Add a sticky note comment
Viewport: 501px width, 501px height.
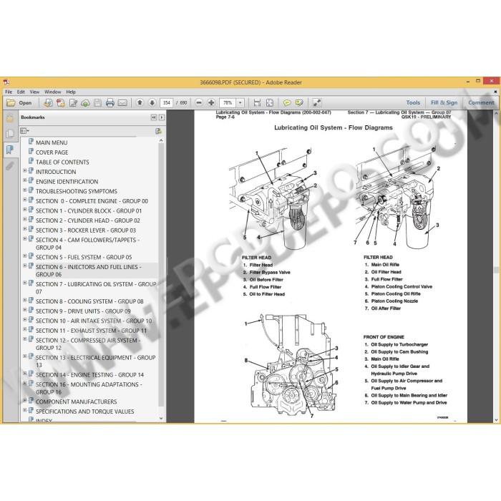coord(287,102)
